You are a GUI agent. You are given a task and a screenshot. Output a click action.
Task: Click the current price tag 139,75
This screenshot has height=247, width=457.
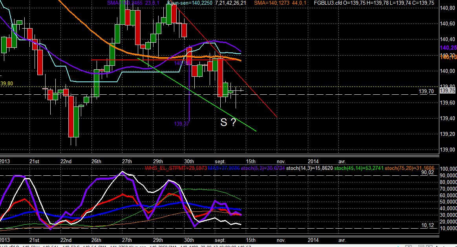pyautogui.click(x=448, y=91)
